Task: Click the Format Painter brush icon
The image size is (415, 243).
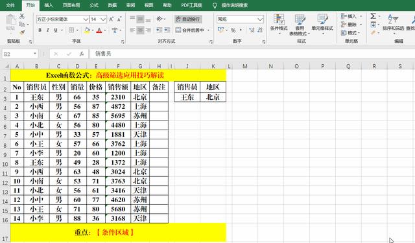Action: [22, 32]
